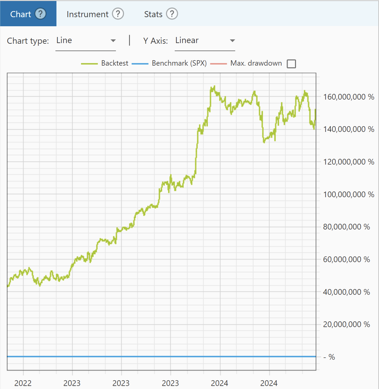The height and width of the screenshot is (389, 379).
Task: Click the blue Benchmark legend line marker
Action: 140,64
